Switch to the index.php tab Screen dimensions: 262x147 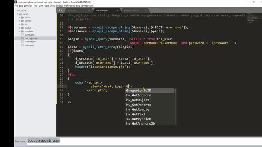(78, 11)
